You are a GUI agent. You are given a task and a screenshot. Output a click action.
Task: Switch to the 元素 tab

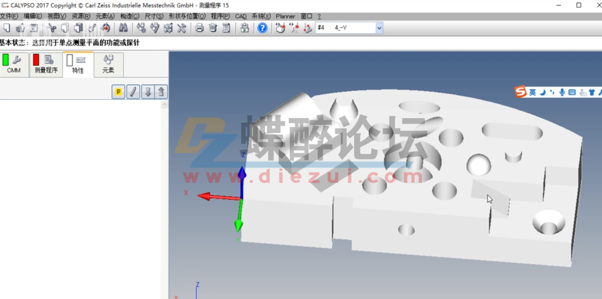108,65
